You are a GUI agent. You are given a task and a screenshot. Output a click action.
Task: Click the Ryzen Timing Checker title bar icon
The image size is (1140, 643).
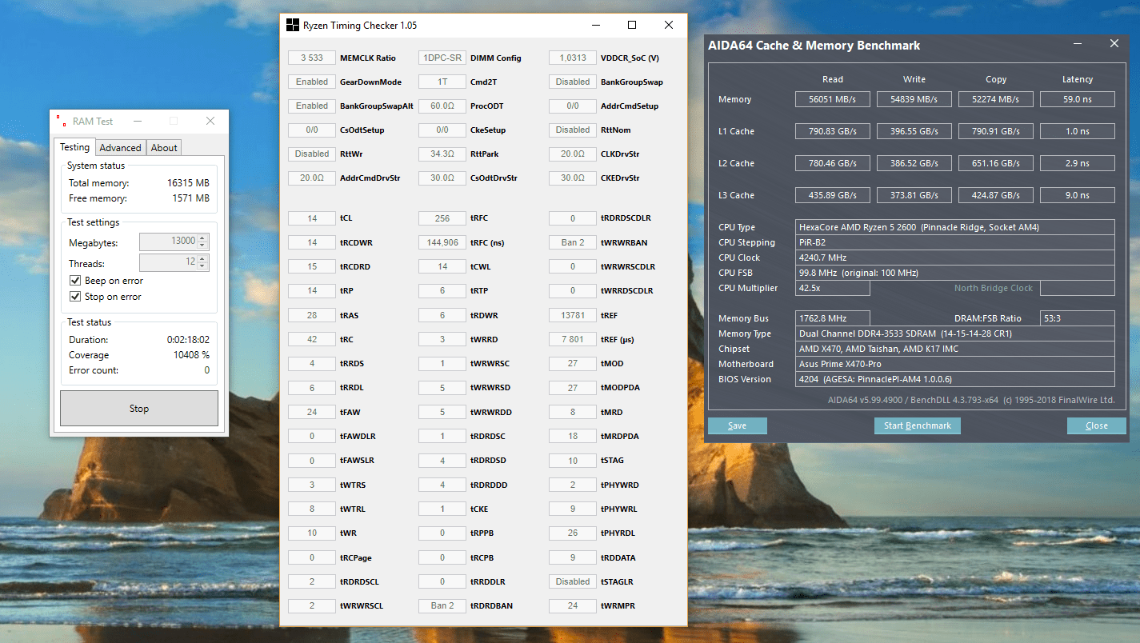[x=293, y=25]
